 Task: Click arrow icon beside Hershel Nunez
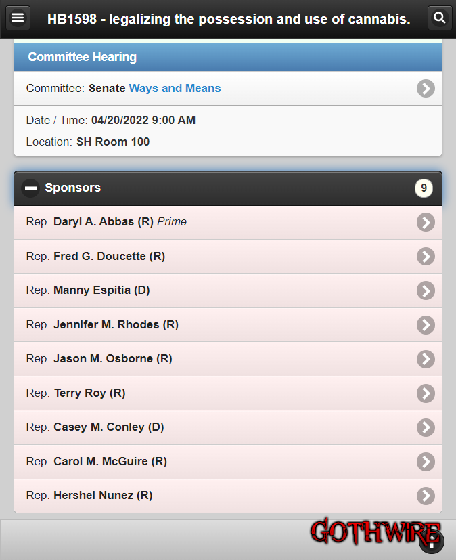pos(426,496)
